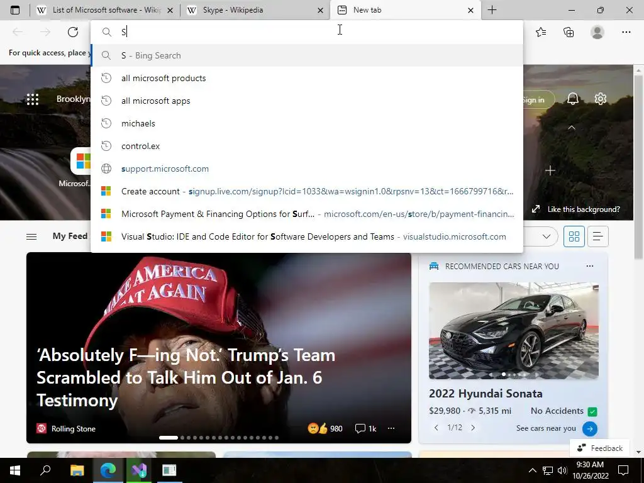The width and height of the screenshot is (644, 483).
Task: Open the Action Center notification icon
Action: click(623, 470)
